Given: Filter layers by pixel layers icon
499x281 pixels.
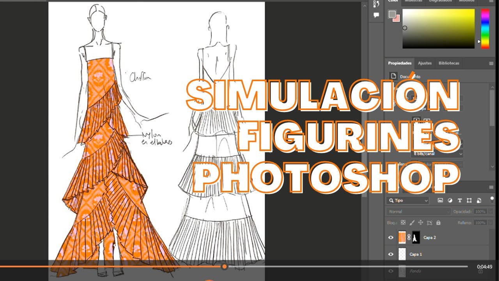Looking at the screenshot, I should (x=441, y=200).
